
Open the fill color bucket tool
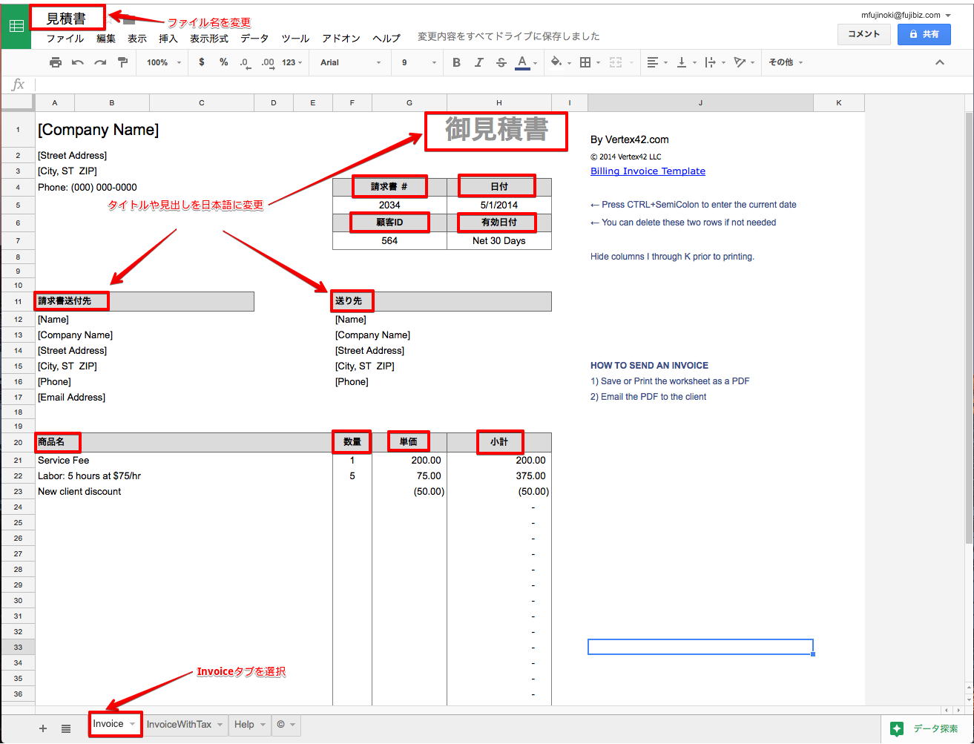tap(557, 63)
